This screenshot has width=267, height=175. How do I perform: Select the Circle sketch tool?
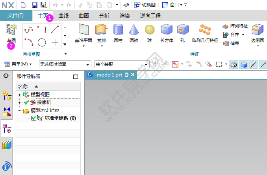click(42, 42)
